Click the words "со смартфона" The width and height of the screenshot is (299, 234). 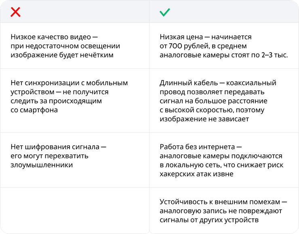(34, 110)
